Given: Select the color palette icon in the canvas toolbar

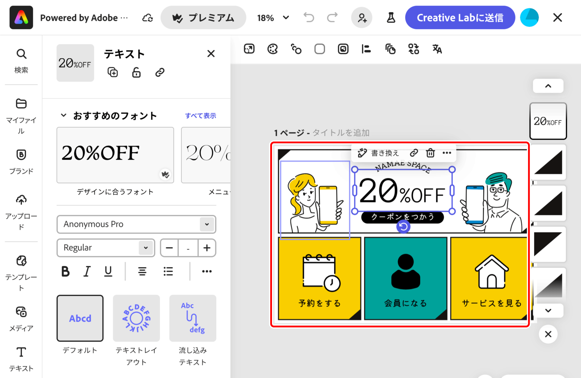Looking at the screenshot, I should pyautogui.click(x=272, y=49).
